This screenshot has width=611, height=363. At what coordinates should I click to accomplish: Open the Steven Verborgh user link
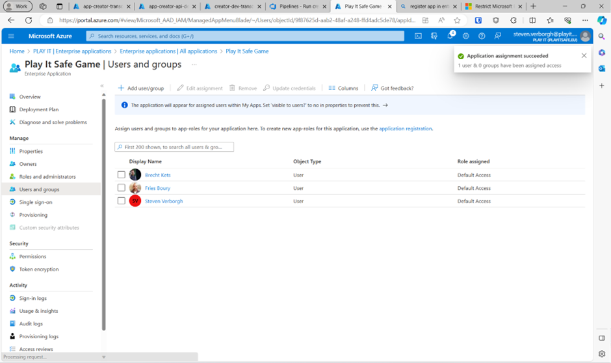coord(164,201)
